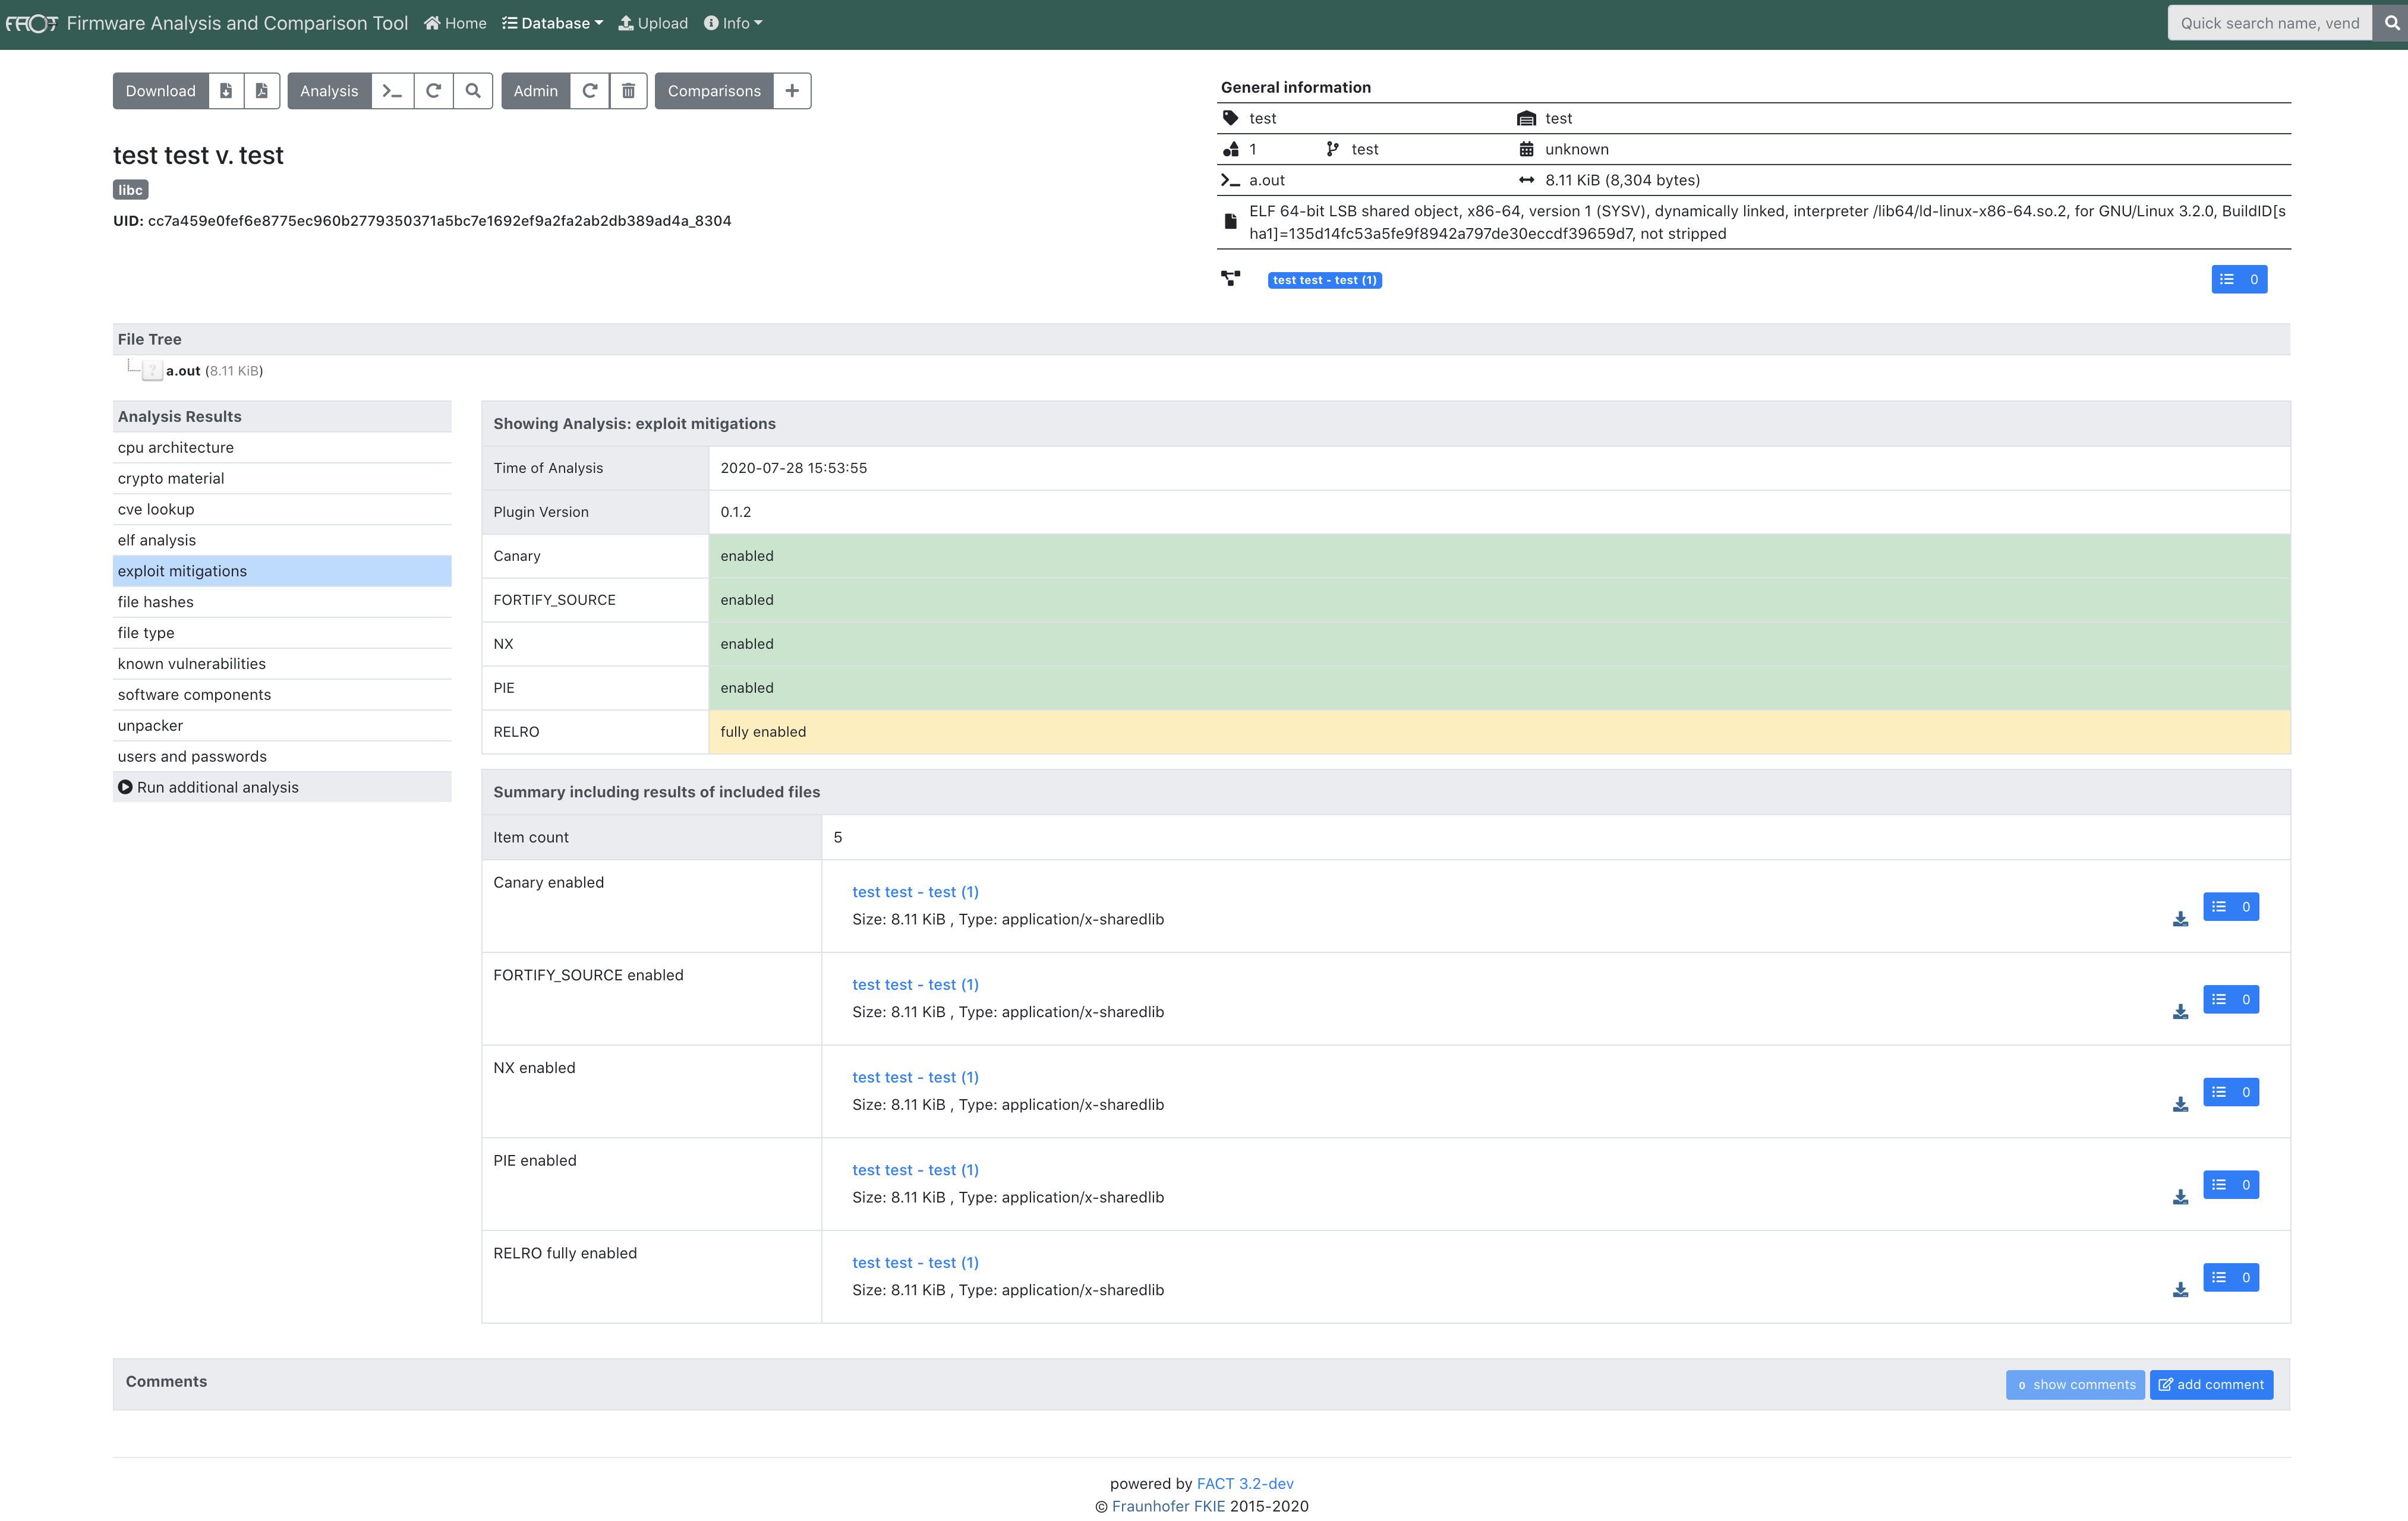
Task: Click Admin re-do analysis arrow icon
Action: point(590,91)
